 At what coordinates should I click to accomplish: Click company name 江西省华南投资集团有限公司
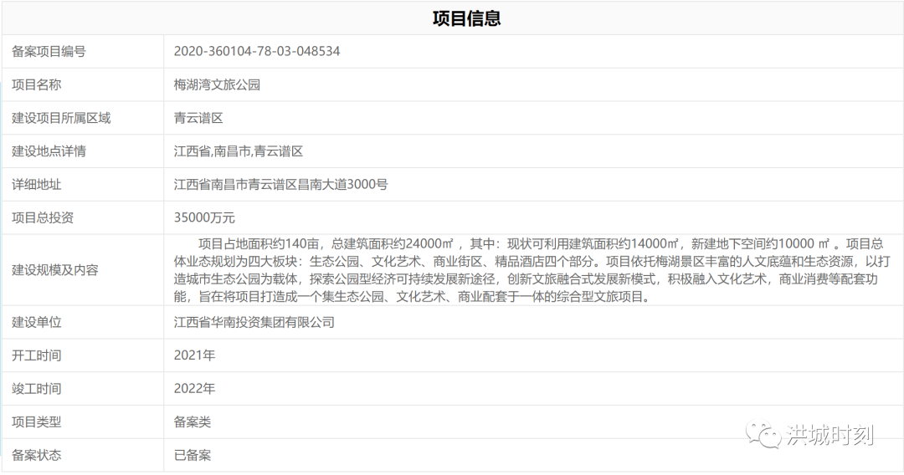tap(254, 322)
